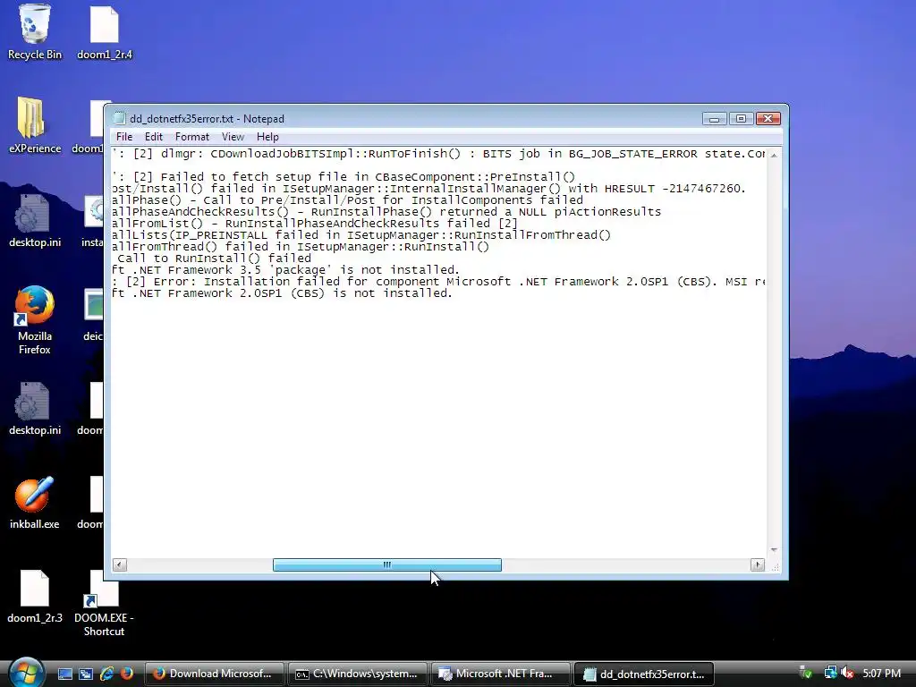Switch to C:\Windows\system taskbar button
This screenshot has height=687, width=916.
[358, 674]
